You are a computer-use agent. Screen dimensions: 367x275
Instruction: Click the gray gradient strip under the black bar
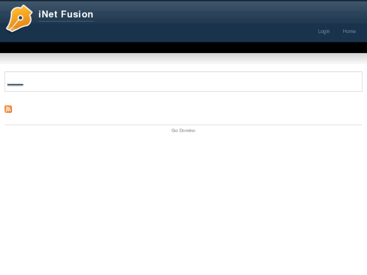coord(184,58)
